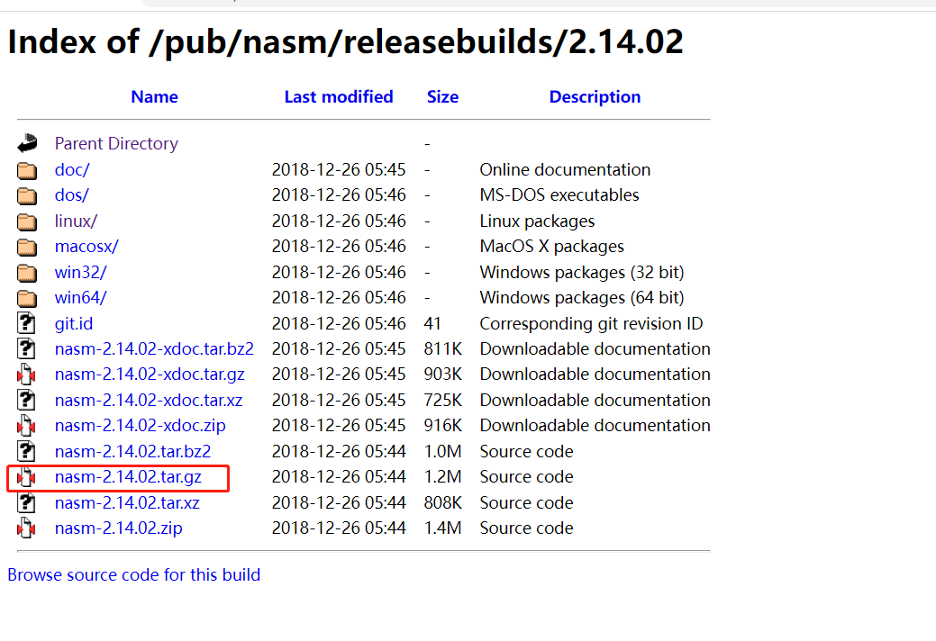Screen dimensions: 936x641
Task: Click the 'MS-DOS executables' description text
Action: [x=559, y=195]
